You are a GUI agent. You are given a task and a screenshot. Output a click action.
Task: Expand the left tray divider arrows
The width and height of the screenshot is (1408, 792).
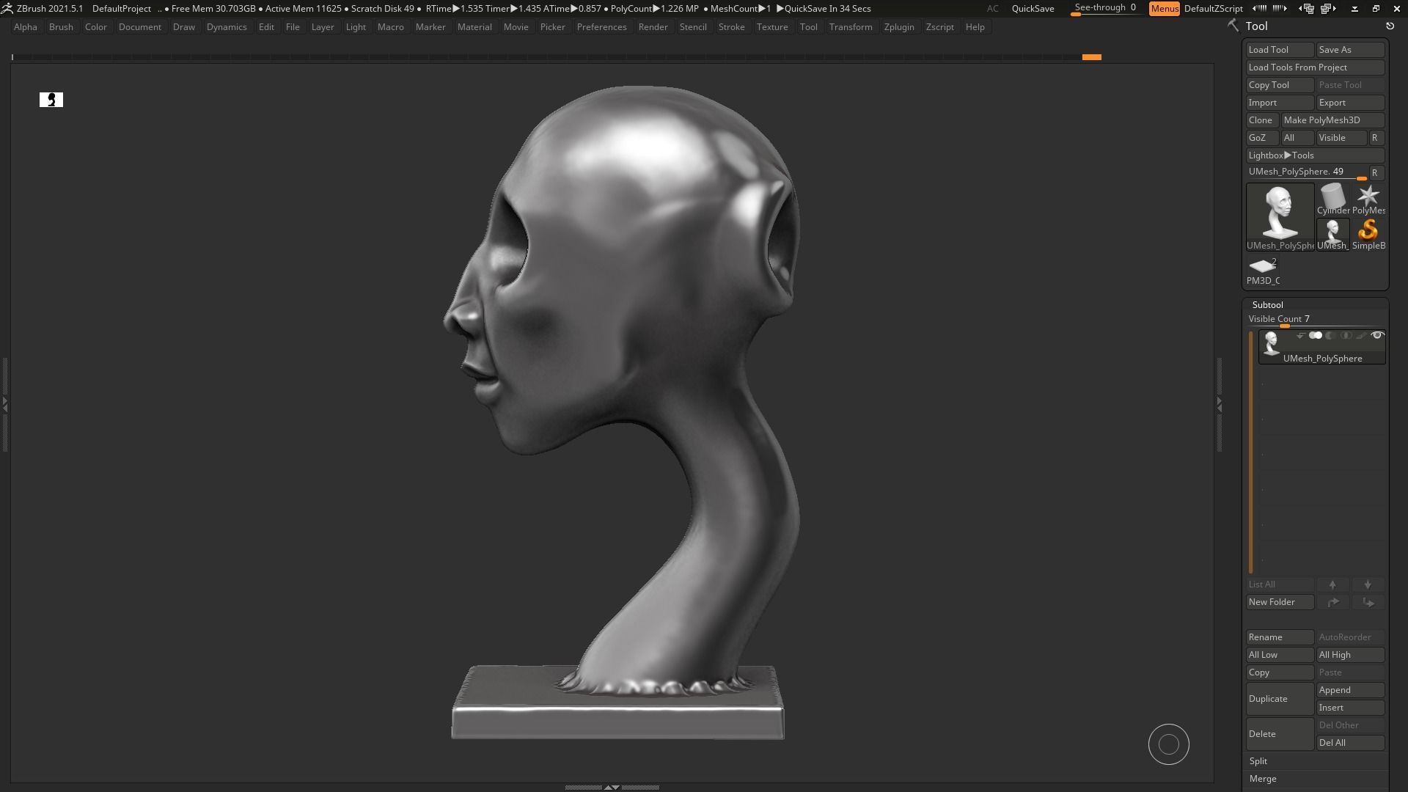click(4, 403)
